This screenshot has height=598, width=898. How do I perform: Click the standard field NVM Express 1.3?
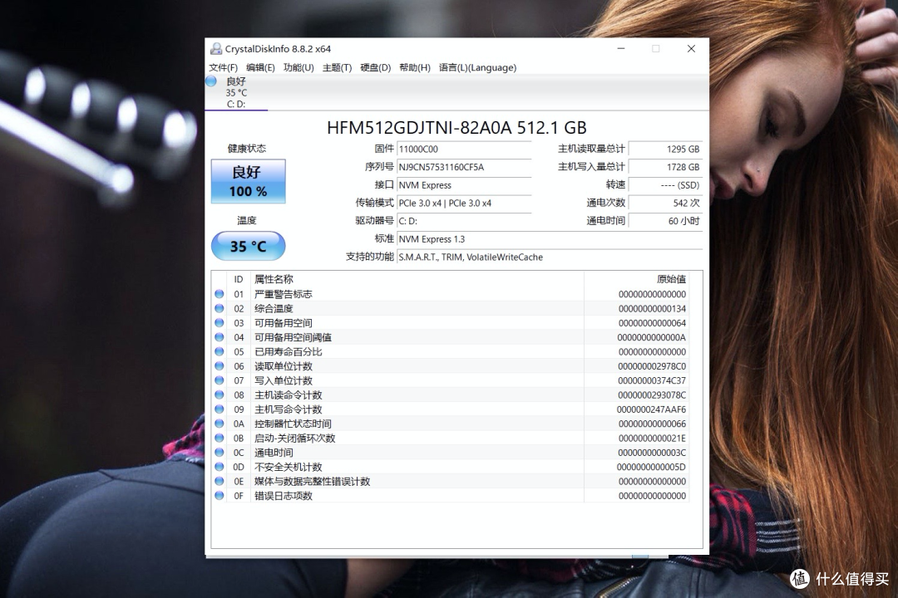550,239
